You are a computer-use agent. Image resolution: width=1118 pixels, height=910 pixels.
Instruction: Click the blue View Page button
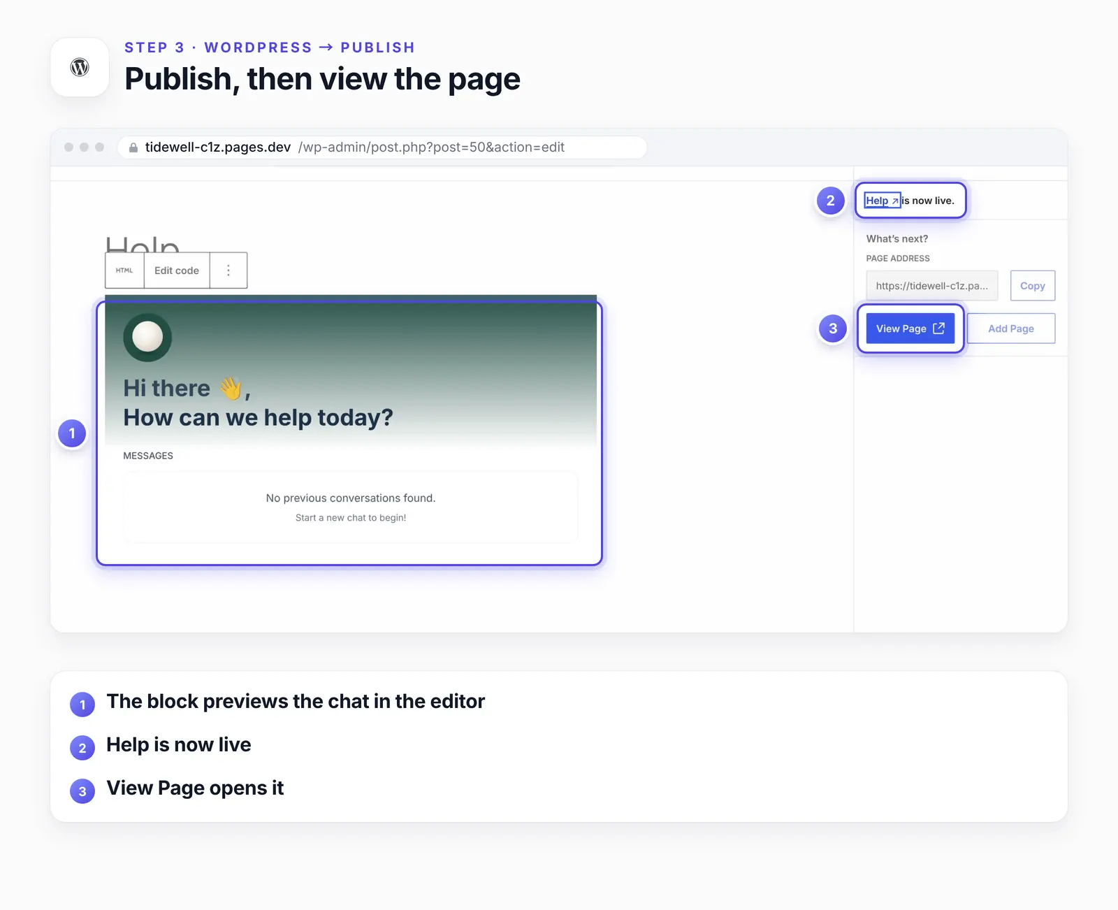point(910,328)
